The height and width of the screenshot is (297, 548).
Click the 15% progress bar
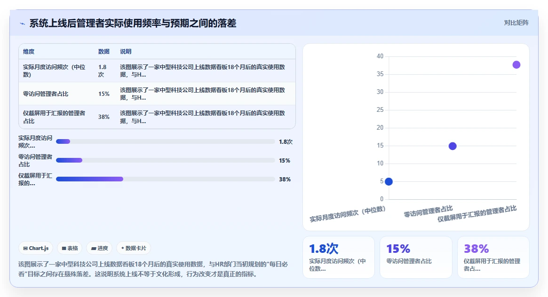click(x=165, y=161)
